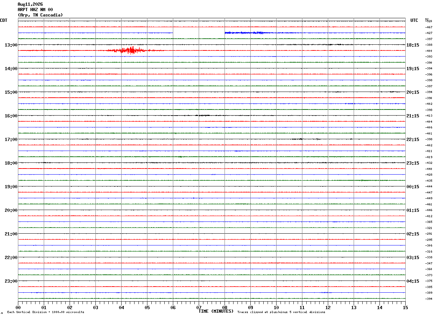Viewport: 434px width, 317px height.
Task: Click the DC offset value -389
Action: (429, 293)
